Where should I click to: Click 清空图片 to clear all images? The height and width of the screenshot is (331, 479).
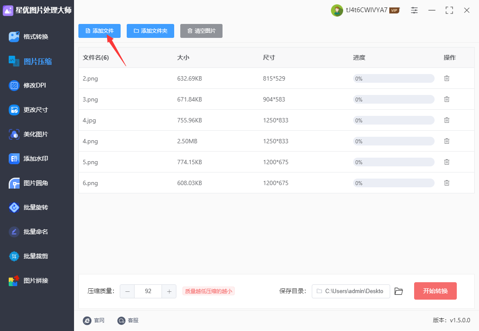click(x=201, y=31)
